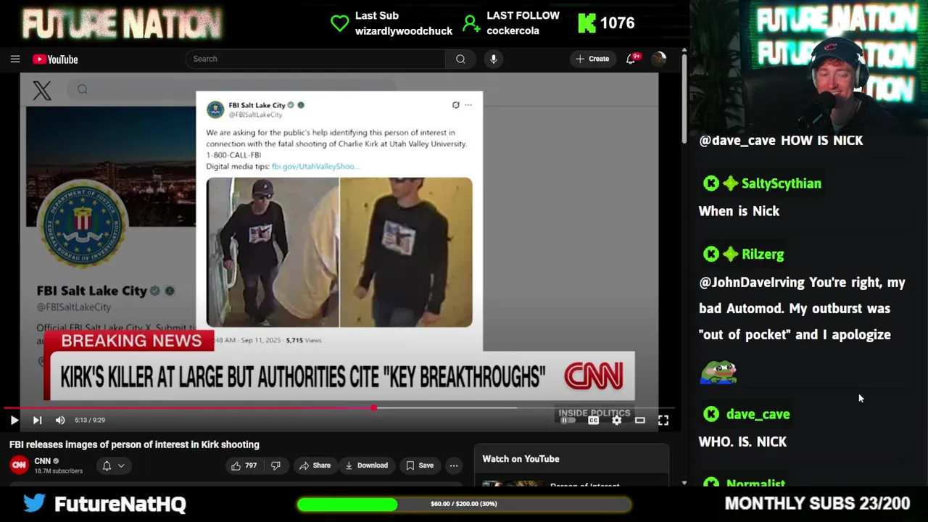This screenshot has height=522, width=928.
Task: Click the MONTHLY SUBS 23/200 counter
Action: (x=817, y=503)
